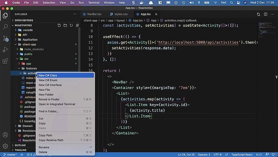Collapse all folders in Explorer
The width and height of the screenshot is (278, 157).
point(77,25)
